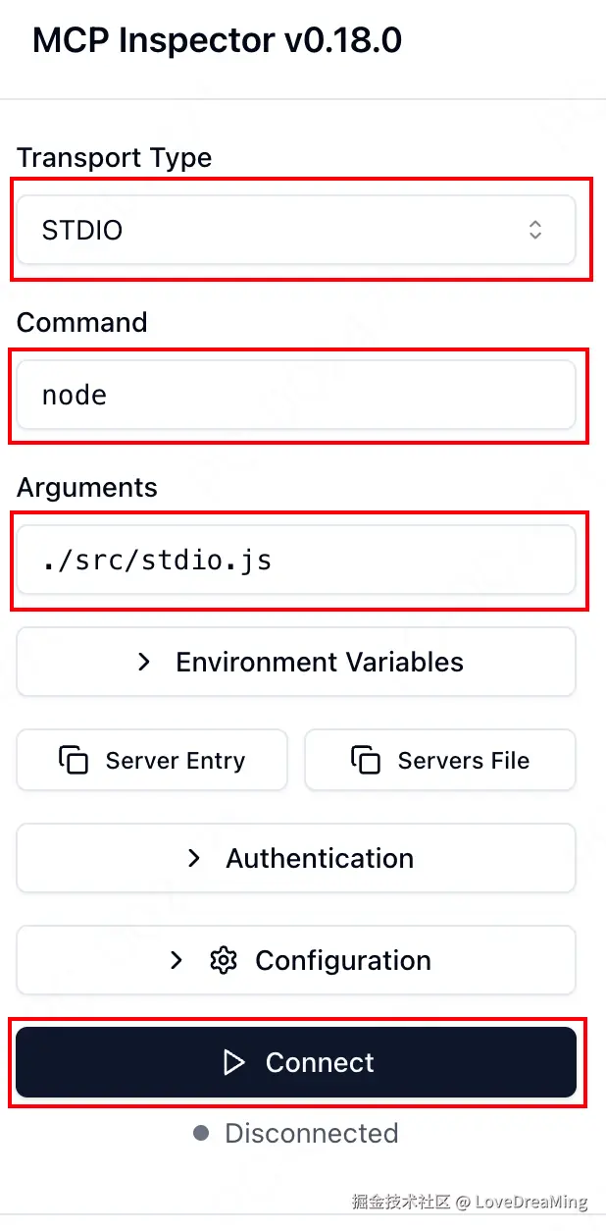
Task: Click the Arguments field with ./src/stdio.js
Action: coord(294,561)
